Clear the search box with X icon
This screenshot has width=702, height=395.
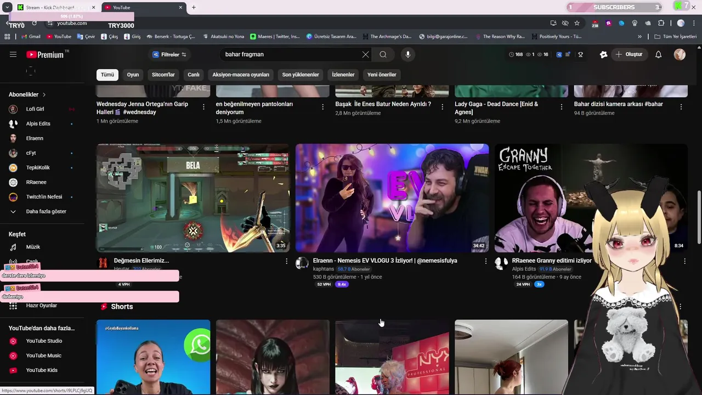tap(365, 54)
